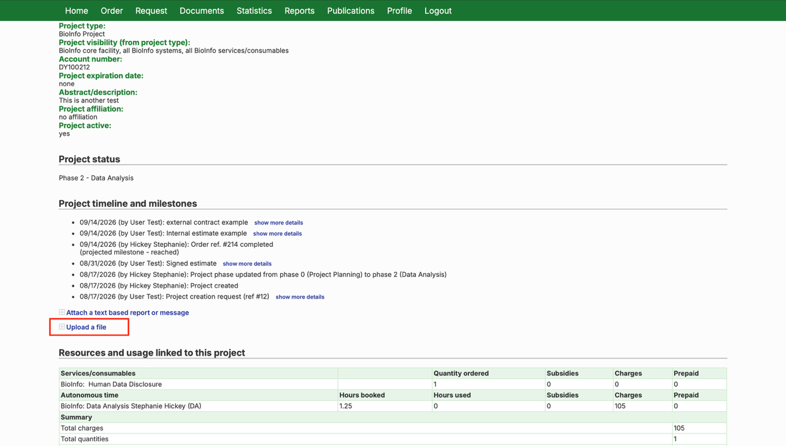786x446 pixels.
Task: Show more details for Project creation request
Action: pos(300,297)
